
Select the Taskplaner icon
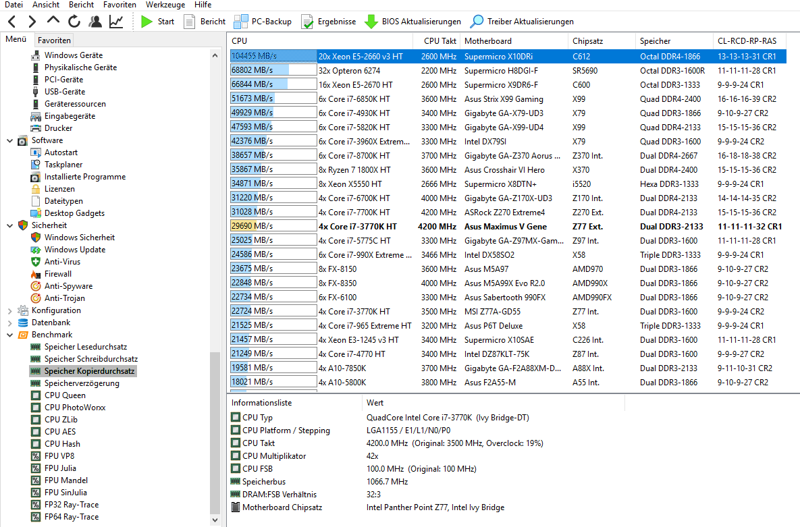click(x=36, y=164)
